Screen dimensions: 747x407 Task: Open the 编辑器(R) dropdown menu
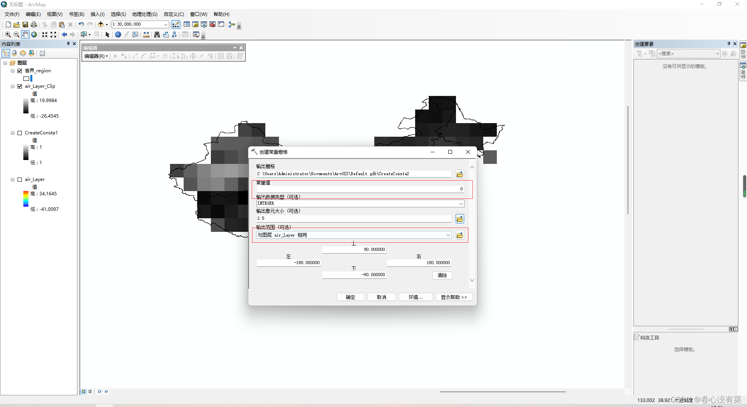(x=96, y=56)
